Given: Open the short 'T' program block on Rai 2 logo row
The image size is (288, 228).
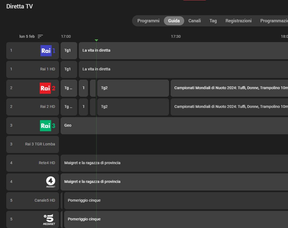Looking at the screenshot, I should 83,88.
